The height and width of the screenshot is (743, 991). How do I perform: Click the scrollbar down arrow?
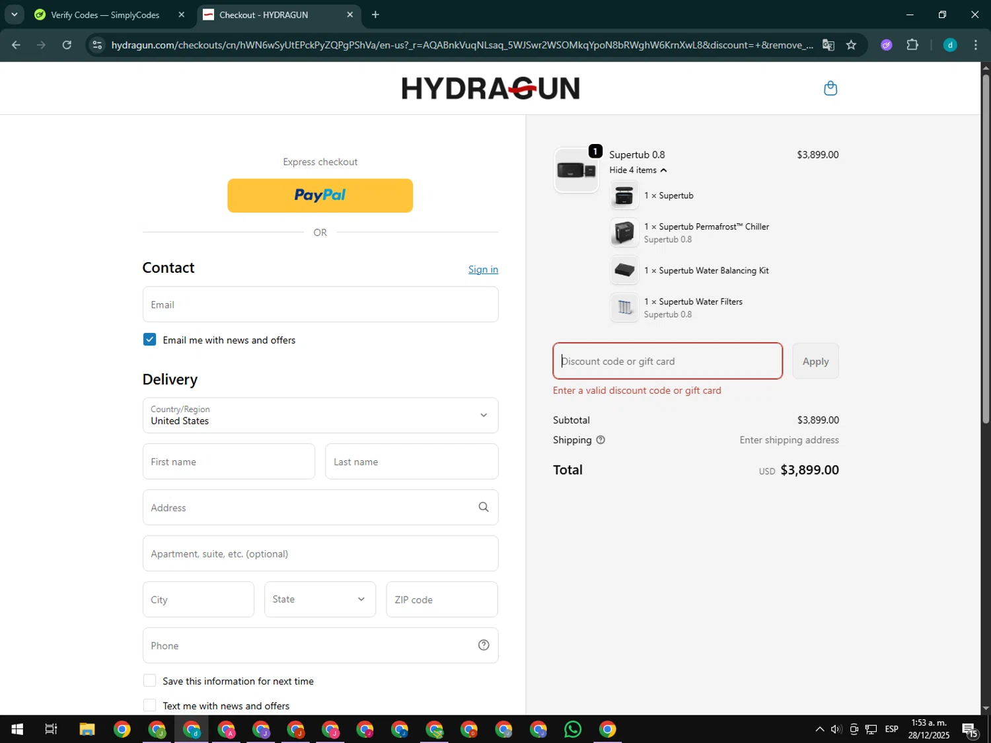[x=986, y=709]
